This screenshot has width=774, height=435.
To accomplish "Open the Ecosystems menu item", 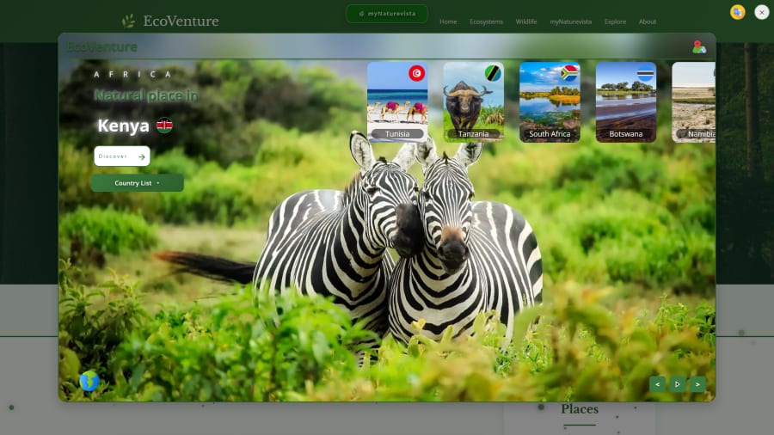I will point(486,21).
